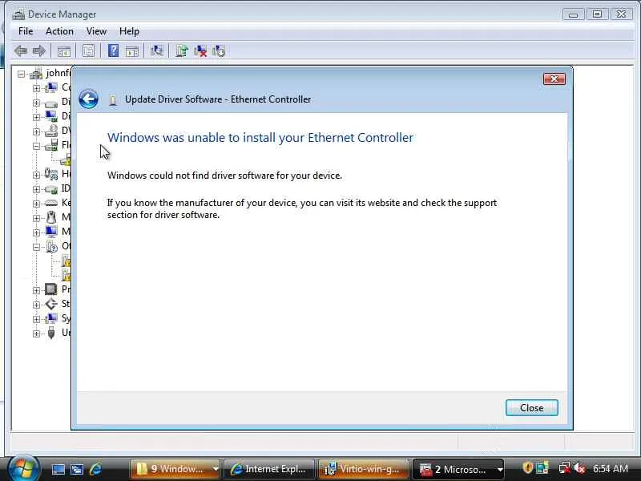Launch Internet Explorer from Quick Launch
This screenshot has height=481, width=641.
pyautogui.click(x=96, y=469)
